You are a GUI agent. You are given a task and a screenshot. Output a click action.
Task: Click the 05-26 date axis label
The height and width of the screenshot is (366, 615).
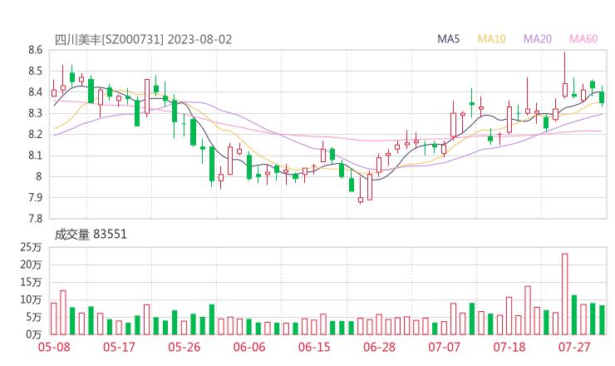point(184,347)
